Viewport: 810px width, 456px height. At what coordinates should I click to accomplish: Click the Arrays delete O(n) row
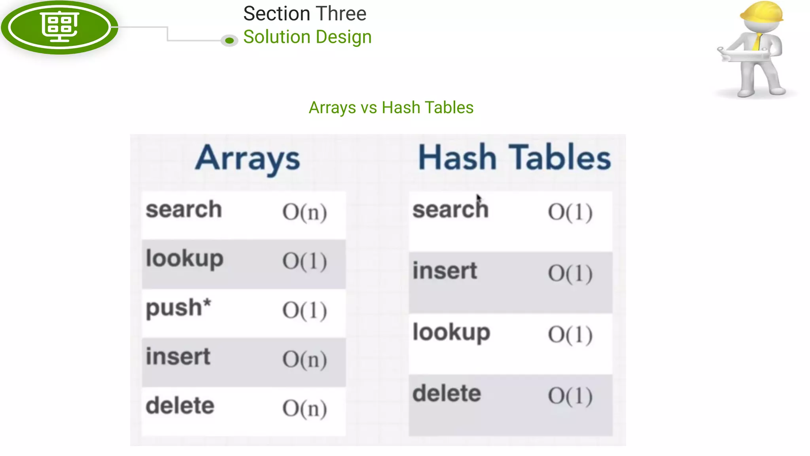tap(244, 411)
